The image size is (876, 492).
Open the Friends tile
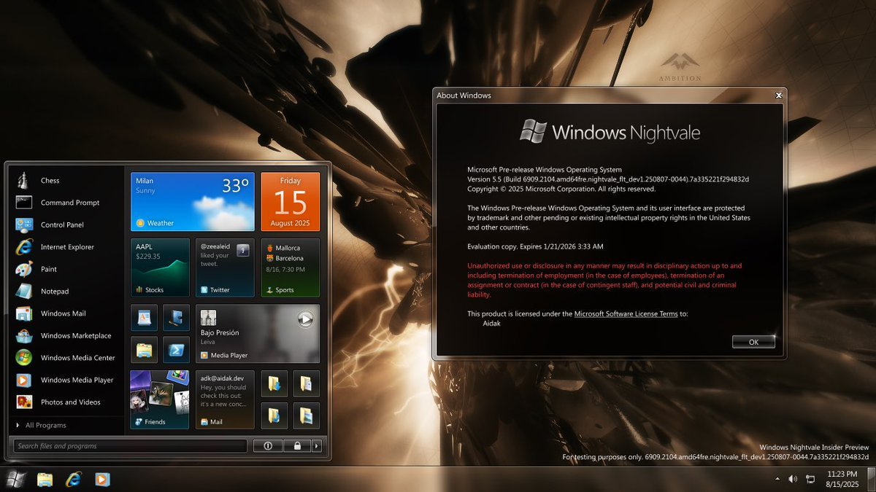[x=160, y=399]
